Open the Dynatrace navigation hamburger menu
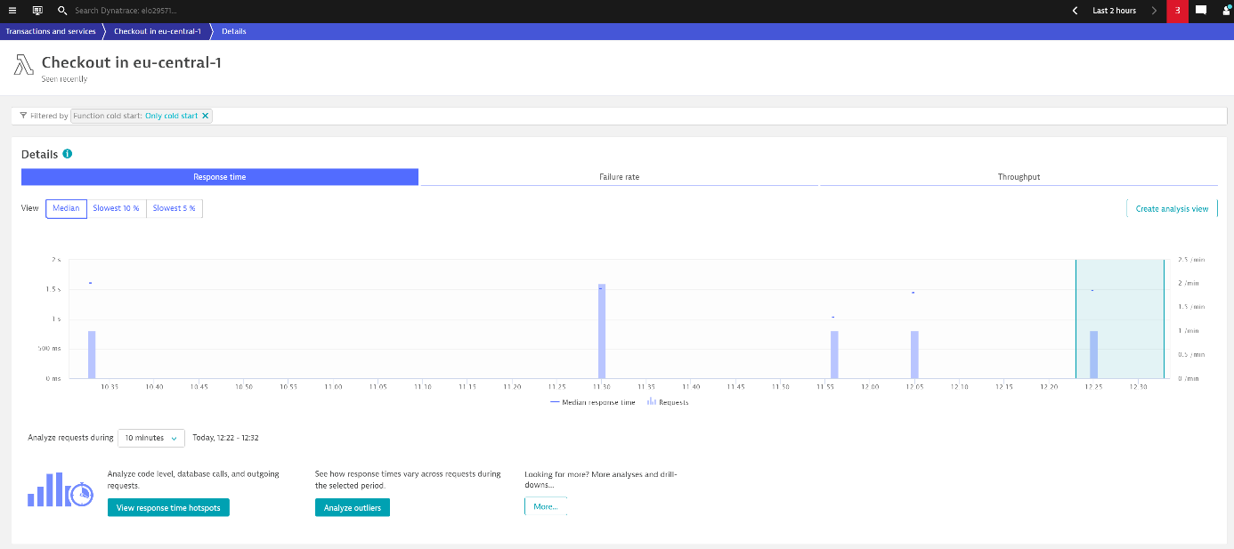 [13, 11]
